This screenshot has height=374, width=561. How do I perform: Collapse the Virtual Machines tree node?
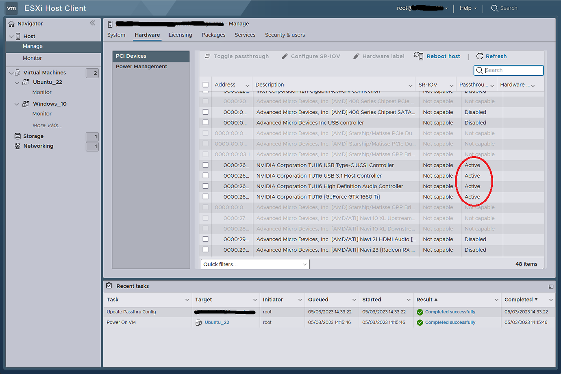11,73
